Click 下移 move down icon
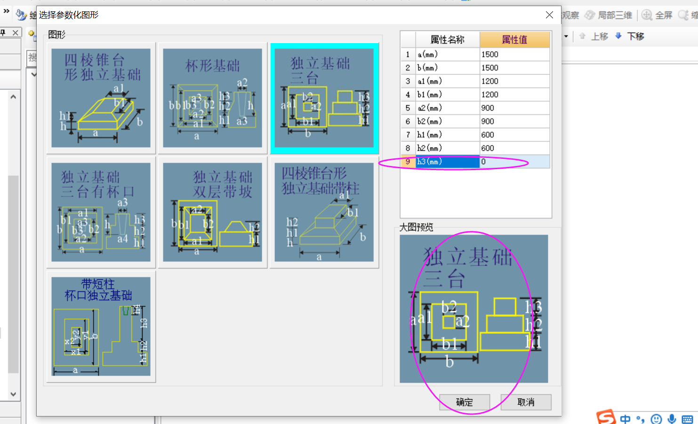 tap(618, 36)
